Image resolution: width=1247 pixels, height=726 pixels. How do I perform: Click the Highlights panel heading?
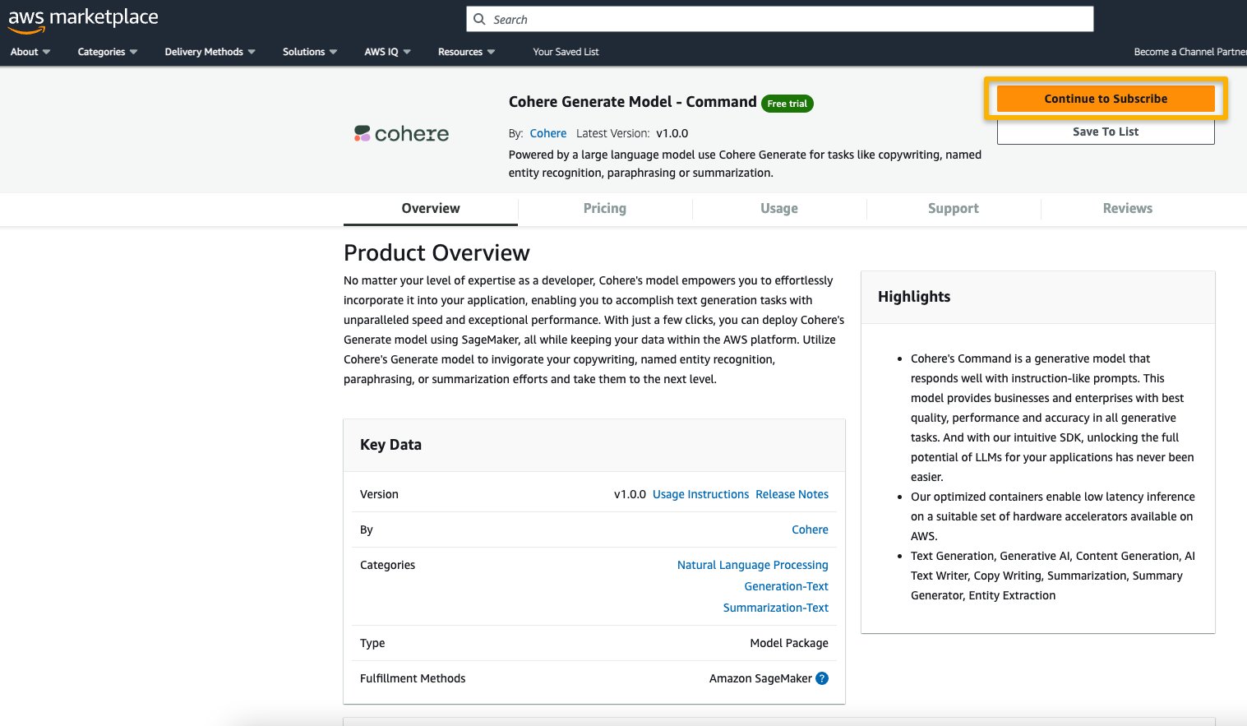[x=914, y=297]
